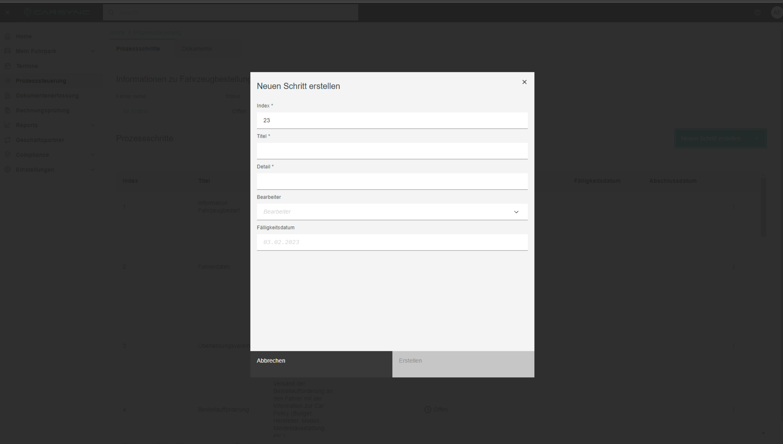Open Home in the sidebar
Image resolution: width=783 pixels, height=444 pixels.
tap(24, 36)
